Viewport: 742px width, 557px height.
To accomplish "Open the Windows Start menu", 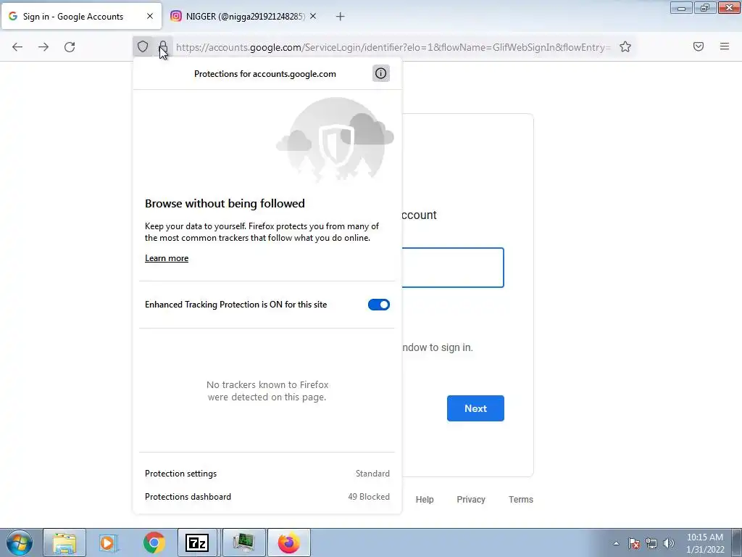I will 20,542.
